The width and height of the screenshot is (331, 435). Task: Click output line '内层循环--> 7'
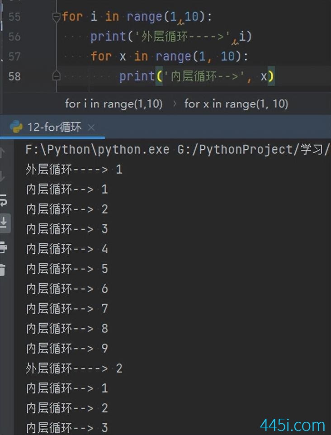coord(67,308)
